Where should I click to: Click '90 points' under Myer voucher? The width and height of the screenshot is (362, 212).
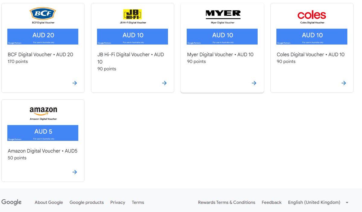[196, 61]
